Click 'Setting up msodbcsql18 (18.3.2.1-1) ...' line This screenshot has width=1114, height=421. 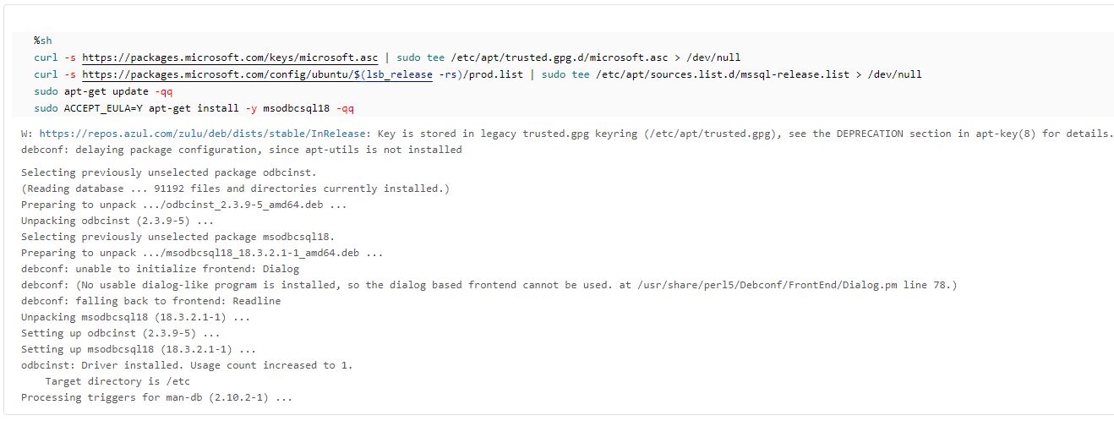tap(139, 349)
